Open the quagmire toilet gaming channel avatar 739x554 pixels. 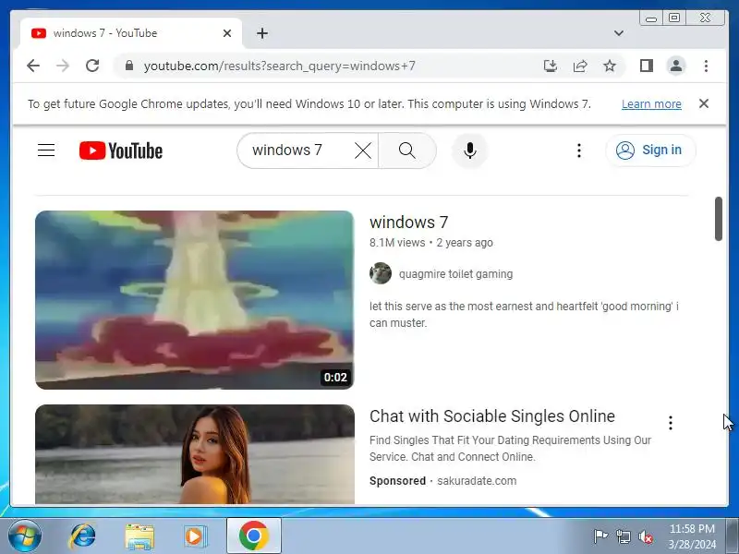(x=381, y=273)
